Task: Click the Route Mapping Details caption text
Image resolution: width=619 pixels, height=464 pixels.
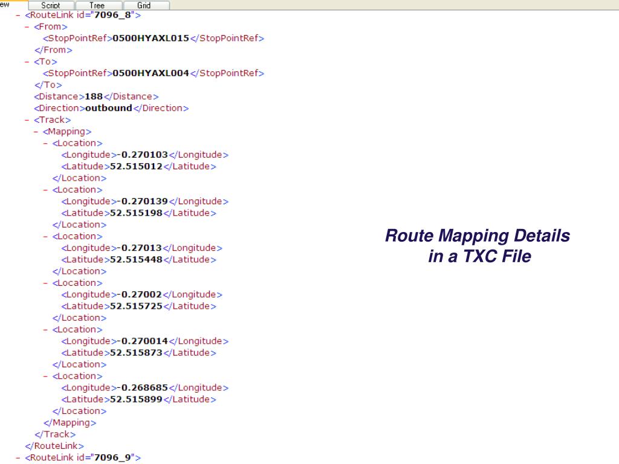Action: (x=478, y=246)
